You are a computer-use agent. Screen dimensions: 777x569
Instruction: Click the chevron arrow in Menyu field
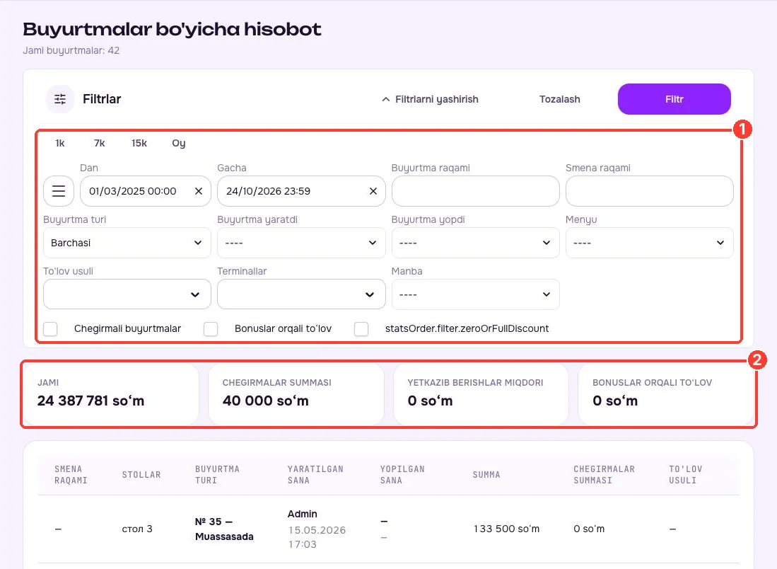click(720, 243)
